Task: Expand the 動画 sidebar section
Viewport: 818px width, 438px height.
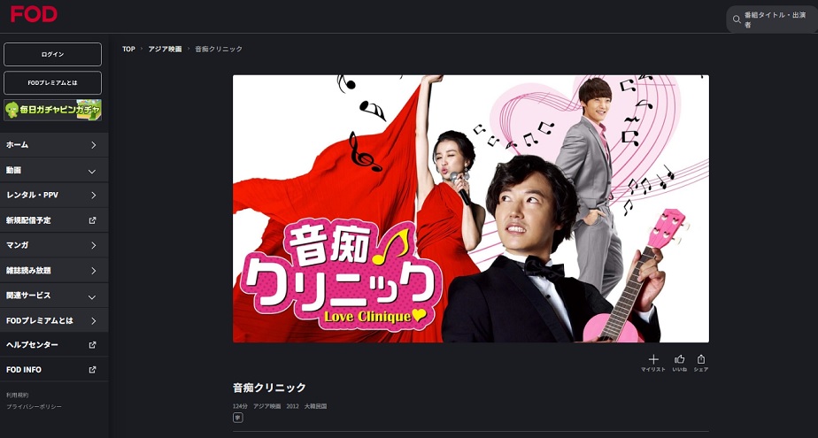Action: (x=54, y=170)
